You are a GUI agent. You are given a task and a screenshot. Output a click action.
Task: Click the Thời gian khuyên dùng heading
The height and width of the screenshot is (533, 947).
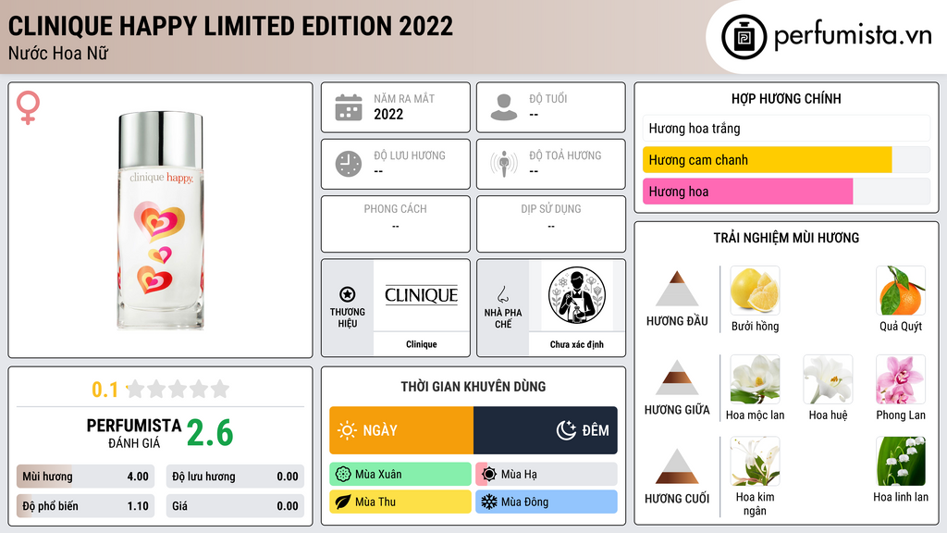click(473, 386)
